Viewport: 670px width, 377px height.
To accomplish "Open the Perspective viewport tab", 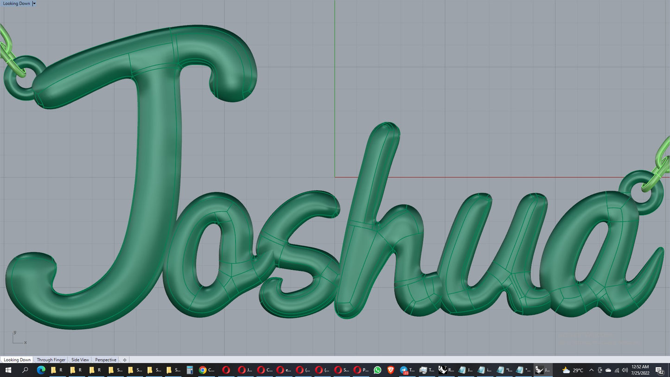I will pos(106,360).
